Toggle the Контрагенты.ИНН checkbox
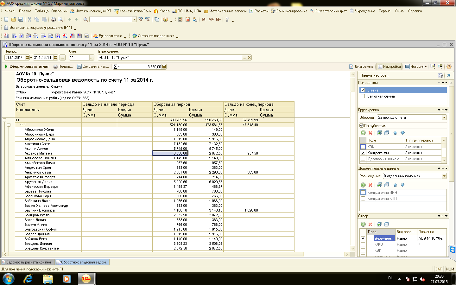 (x=363, y=193)
